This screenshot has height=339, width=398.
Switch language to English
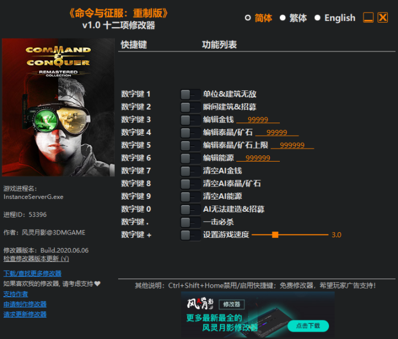coord(318,18)
